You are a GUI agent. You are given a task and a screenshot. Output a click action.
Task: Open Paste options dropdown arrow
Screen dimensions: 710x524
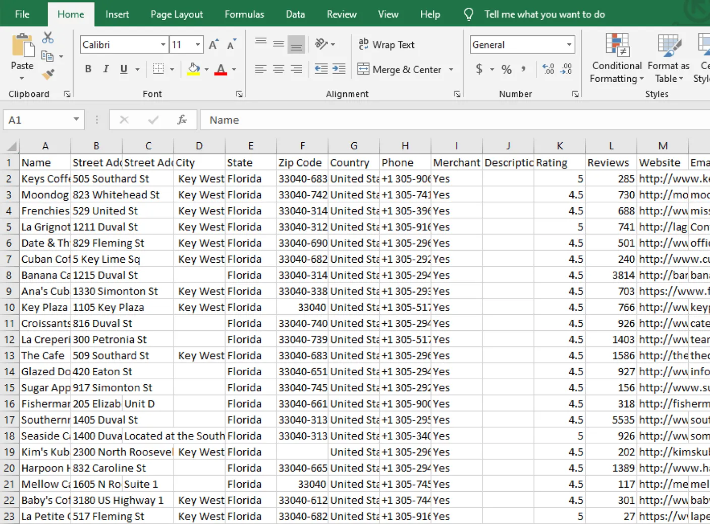(22, 78)
